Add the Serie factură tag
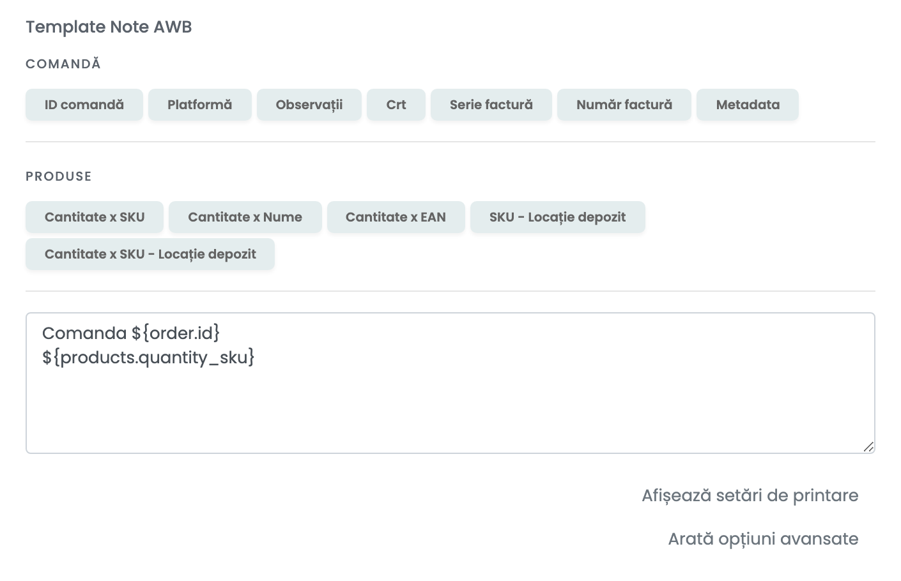 click(491, 105)
